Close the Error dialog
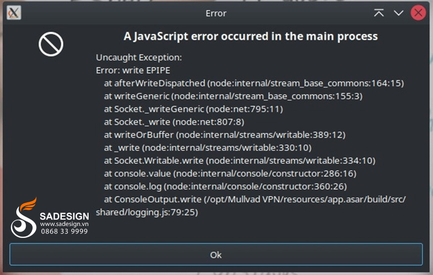The width and height of the screenshot is (433, 275). (418, 13)
